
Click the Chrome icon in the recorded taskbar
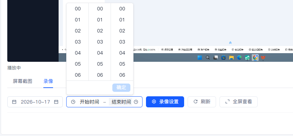point(255,58)
